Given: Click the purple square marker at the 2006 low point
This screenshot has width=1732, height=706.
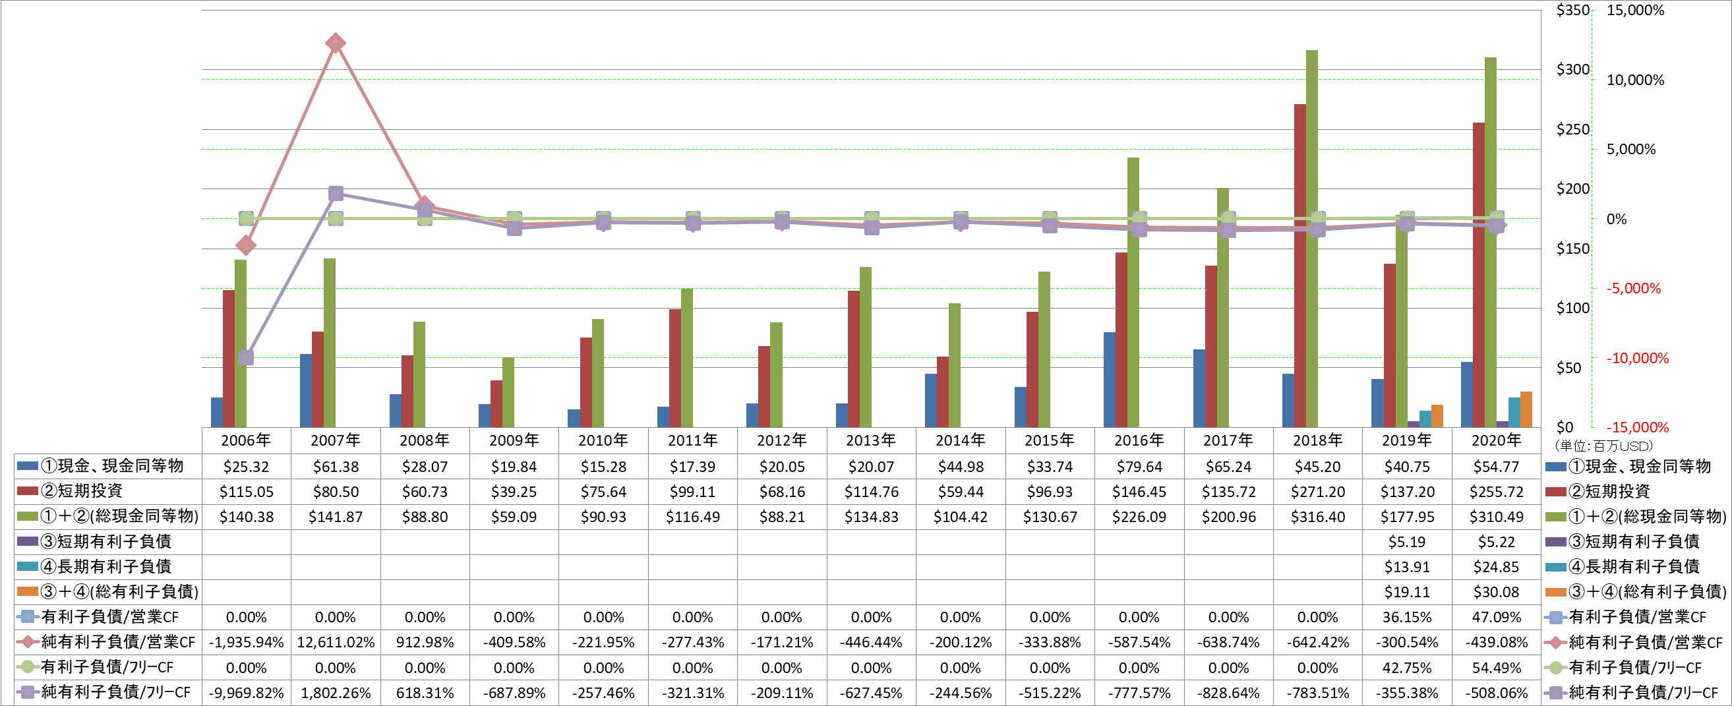Looking at the screenshot, I should pos(246,358).
